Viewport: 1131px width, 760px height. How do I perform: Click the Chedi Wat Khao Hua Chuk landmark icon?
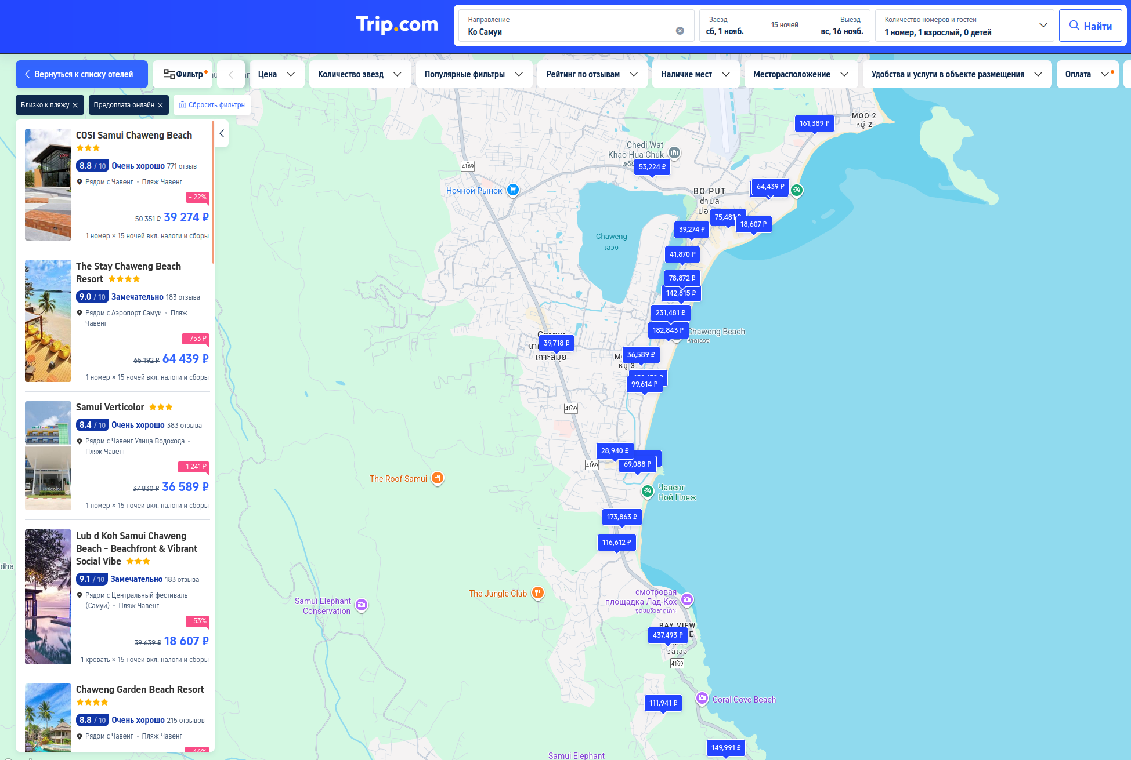click(x=674, y=152)
